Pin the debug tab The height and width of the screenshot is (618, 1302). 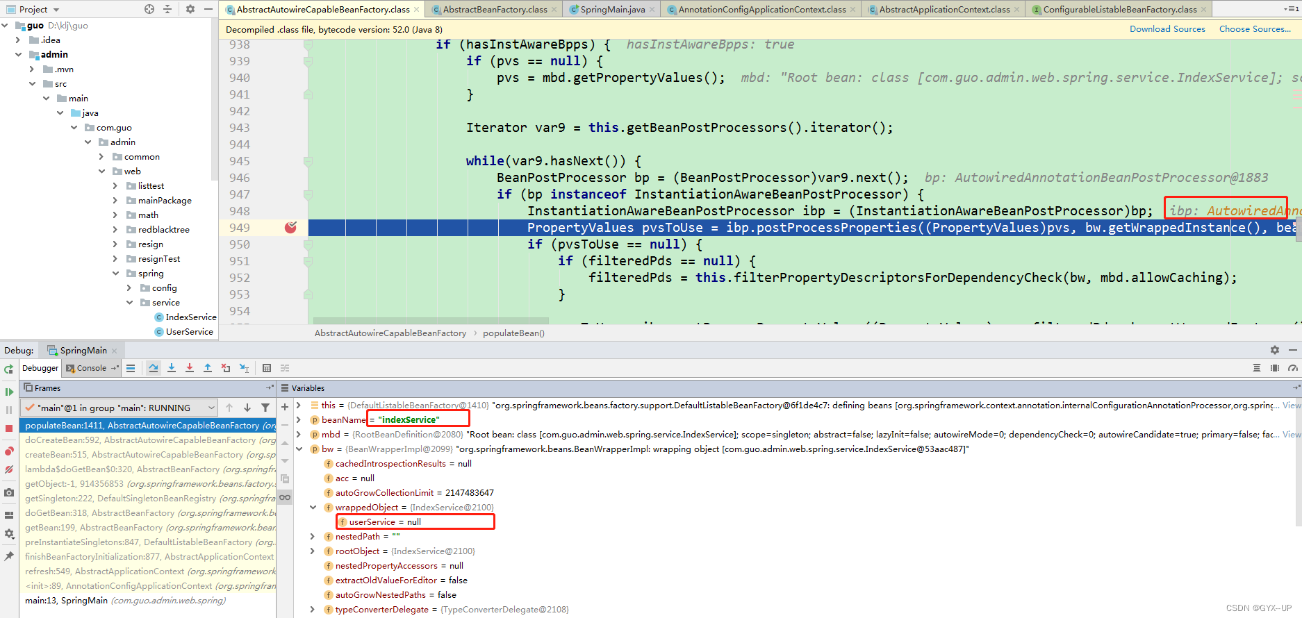[9, 556]
